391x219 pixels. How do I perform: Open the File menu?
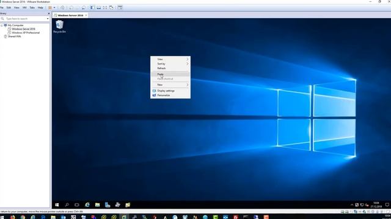2,8
